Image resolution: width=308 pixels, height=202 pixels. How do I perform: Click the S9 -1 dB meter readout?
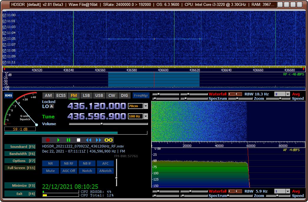[x=20, y=129]
